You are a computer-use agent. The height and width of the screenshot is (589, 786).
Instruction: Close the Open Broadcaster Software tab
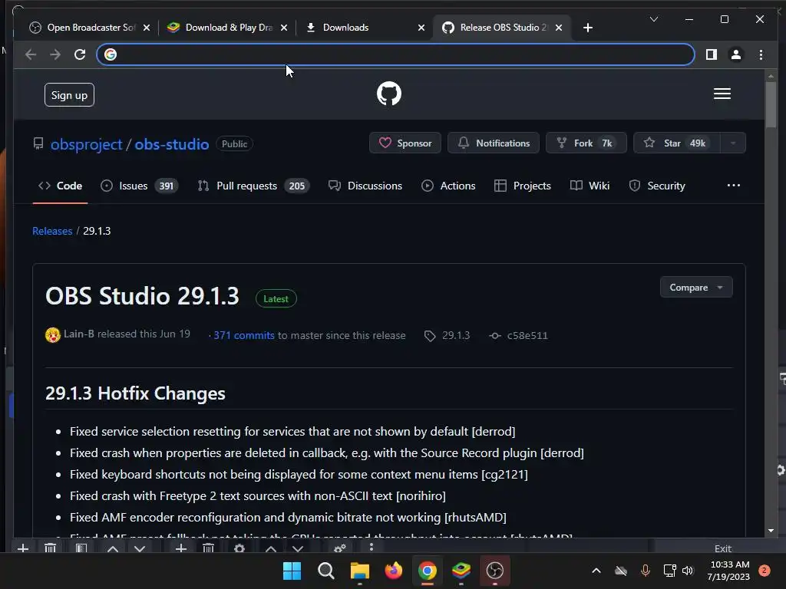(x=147, y=28)
